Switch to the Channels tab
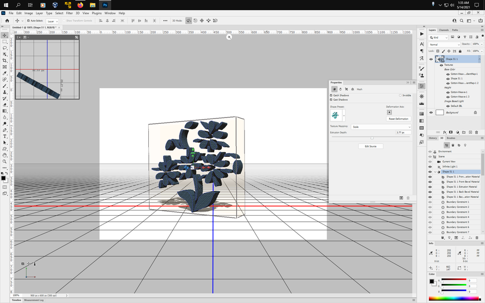This screenshot has height=303, width=485. [443, 30]
